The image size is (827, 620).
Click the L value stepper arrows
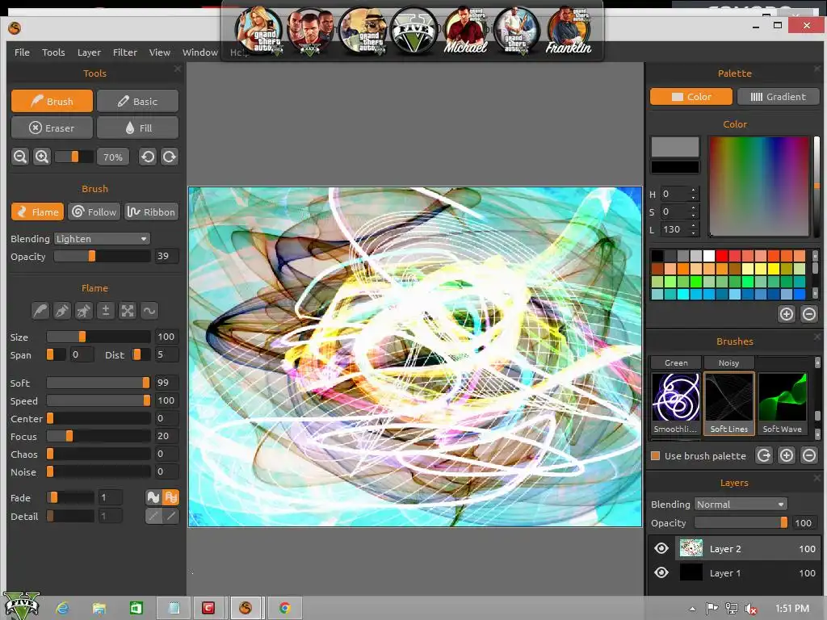[x=694, y=229]
